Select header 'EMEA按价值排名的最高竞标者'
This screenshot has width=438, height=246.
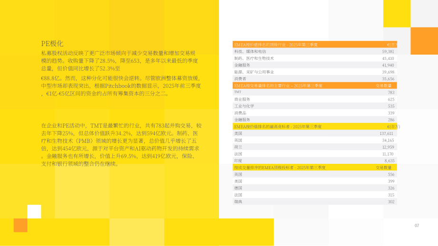[278, 126]
